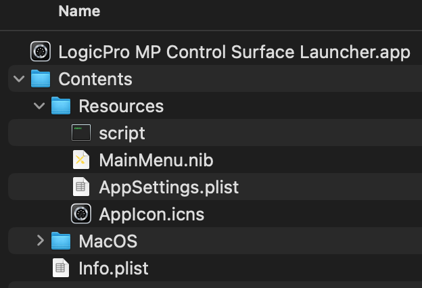Collapse the Resources folder disclosure arrow
Image resolution: width=422 pixels, height=288 pixels.
[x=39, y=105]
